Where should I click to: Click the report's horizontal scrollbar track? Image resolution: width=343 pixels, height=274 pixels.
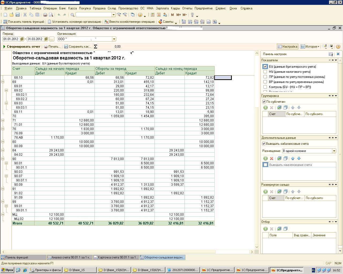click(233, 252)
